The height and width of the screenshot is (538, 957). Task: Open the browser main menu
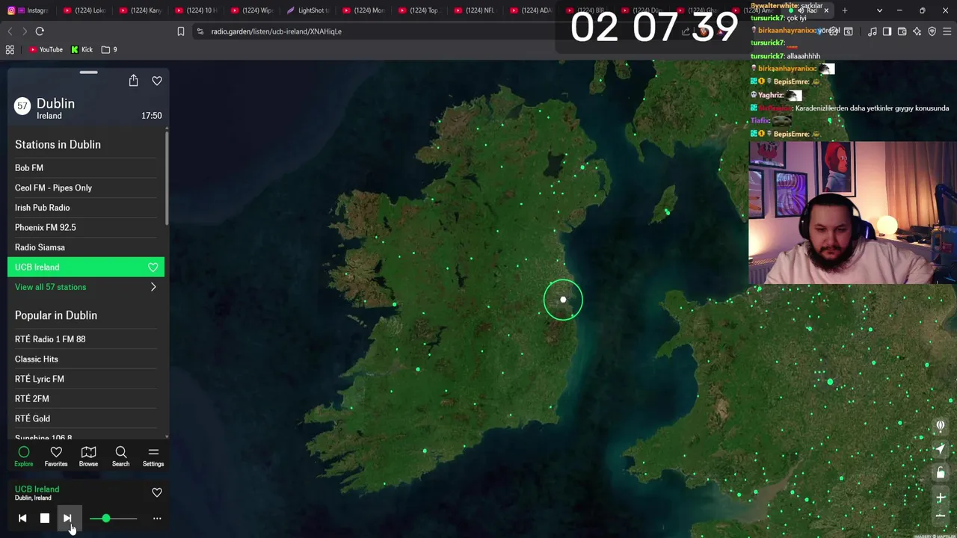[947, 31]
